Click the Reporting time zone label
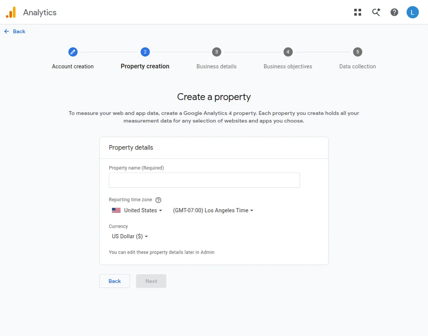This screenshot has height=336, width=428. [x=130, y=200]
